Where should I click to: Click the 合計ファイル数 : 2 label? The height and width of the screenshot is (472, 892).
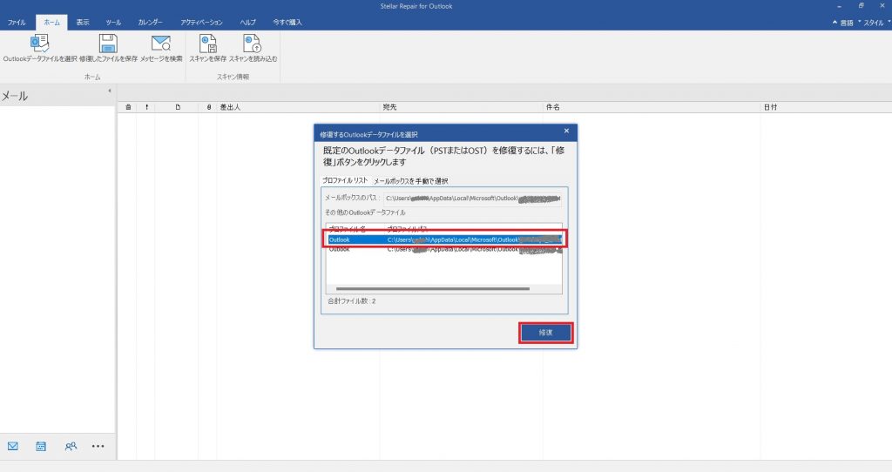[352, 300]
